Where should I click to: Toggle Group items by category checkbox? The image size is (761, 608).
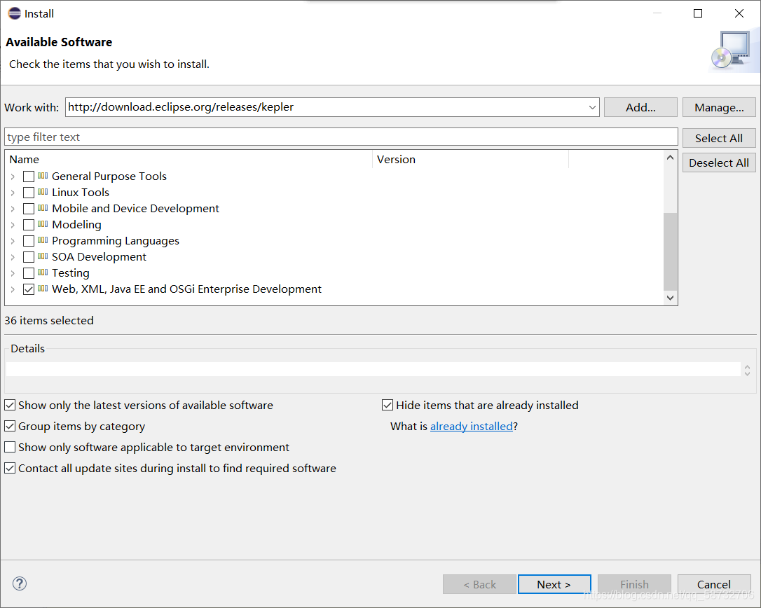(x=10, y=426)
